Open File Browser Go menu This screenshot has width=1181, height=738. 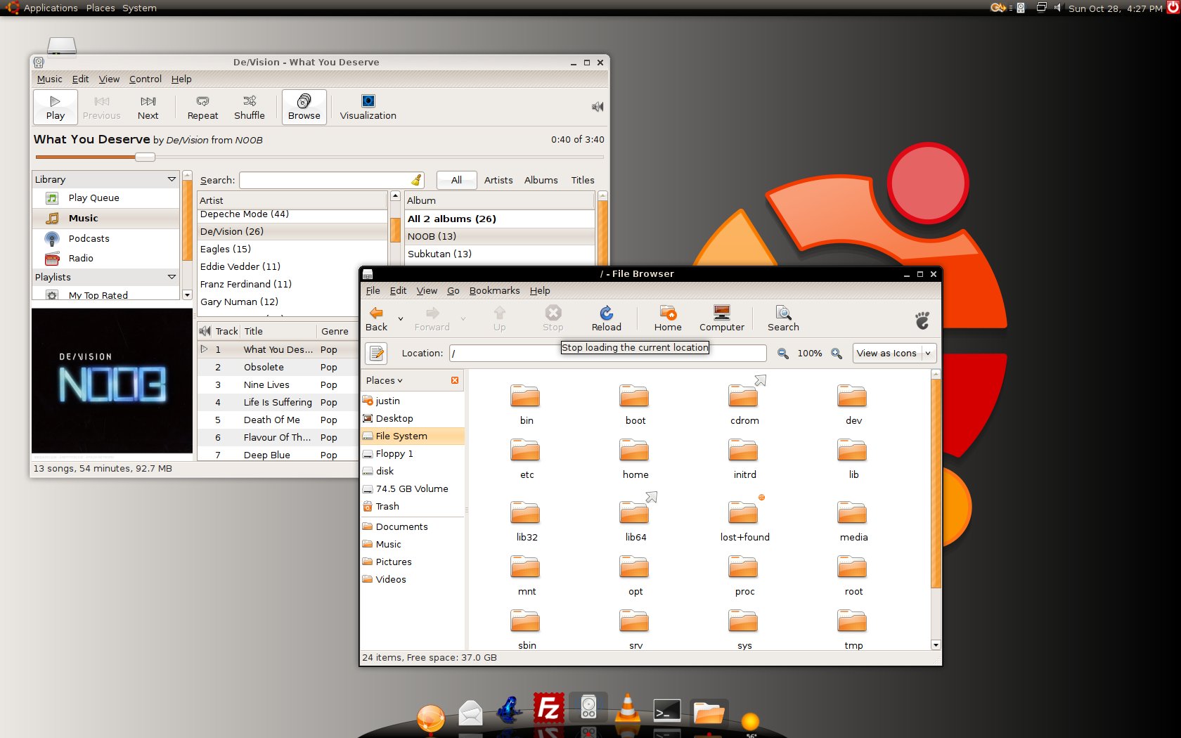pyautogui.click(x=453, y=290)
